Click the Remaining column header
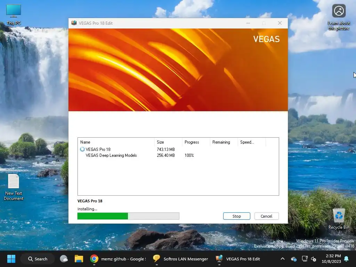356x267 pixels. pyautogui.click(x=224, y=142)
